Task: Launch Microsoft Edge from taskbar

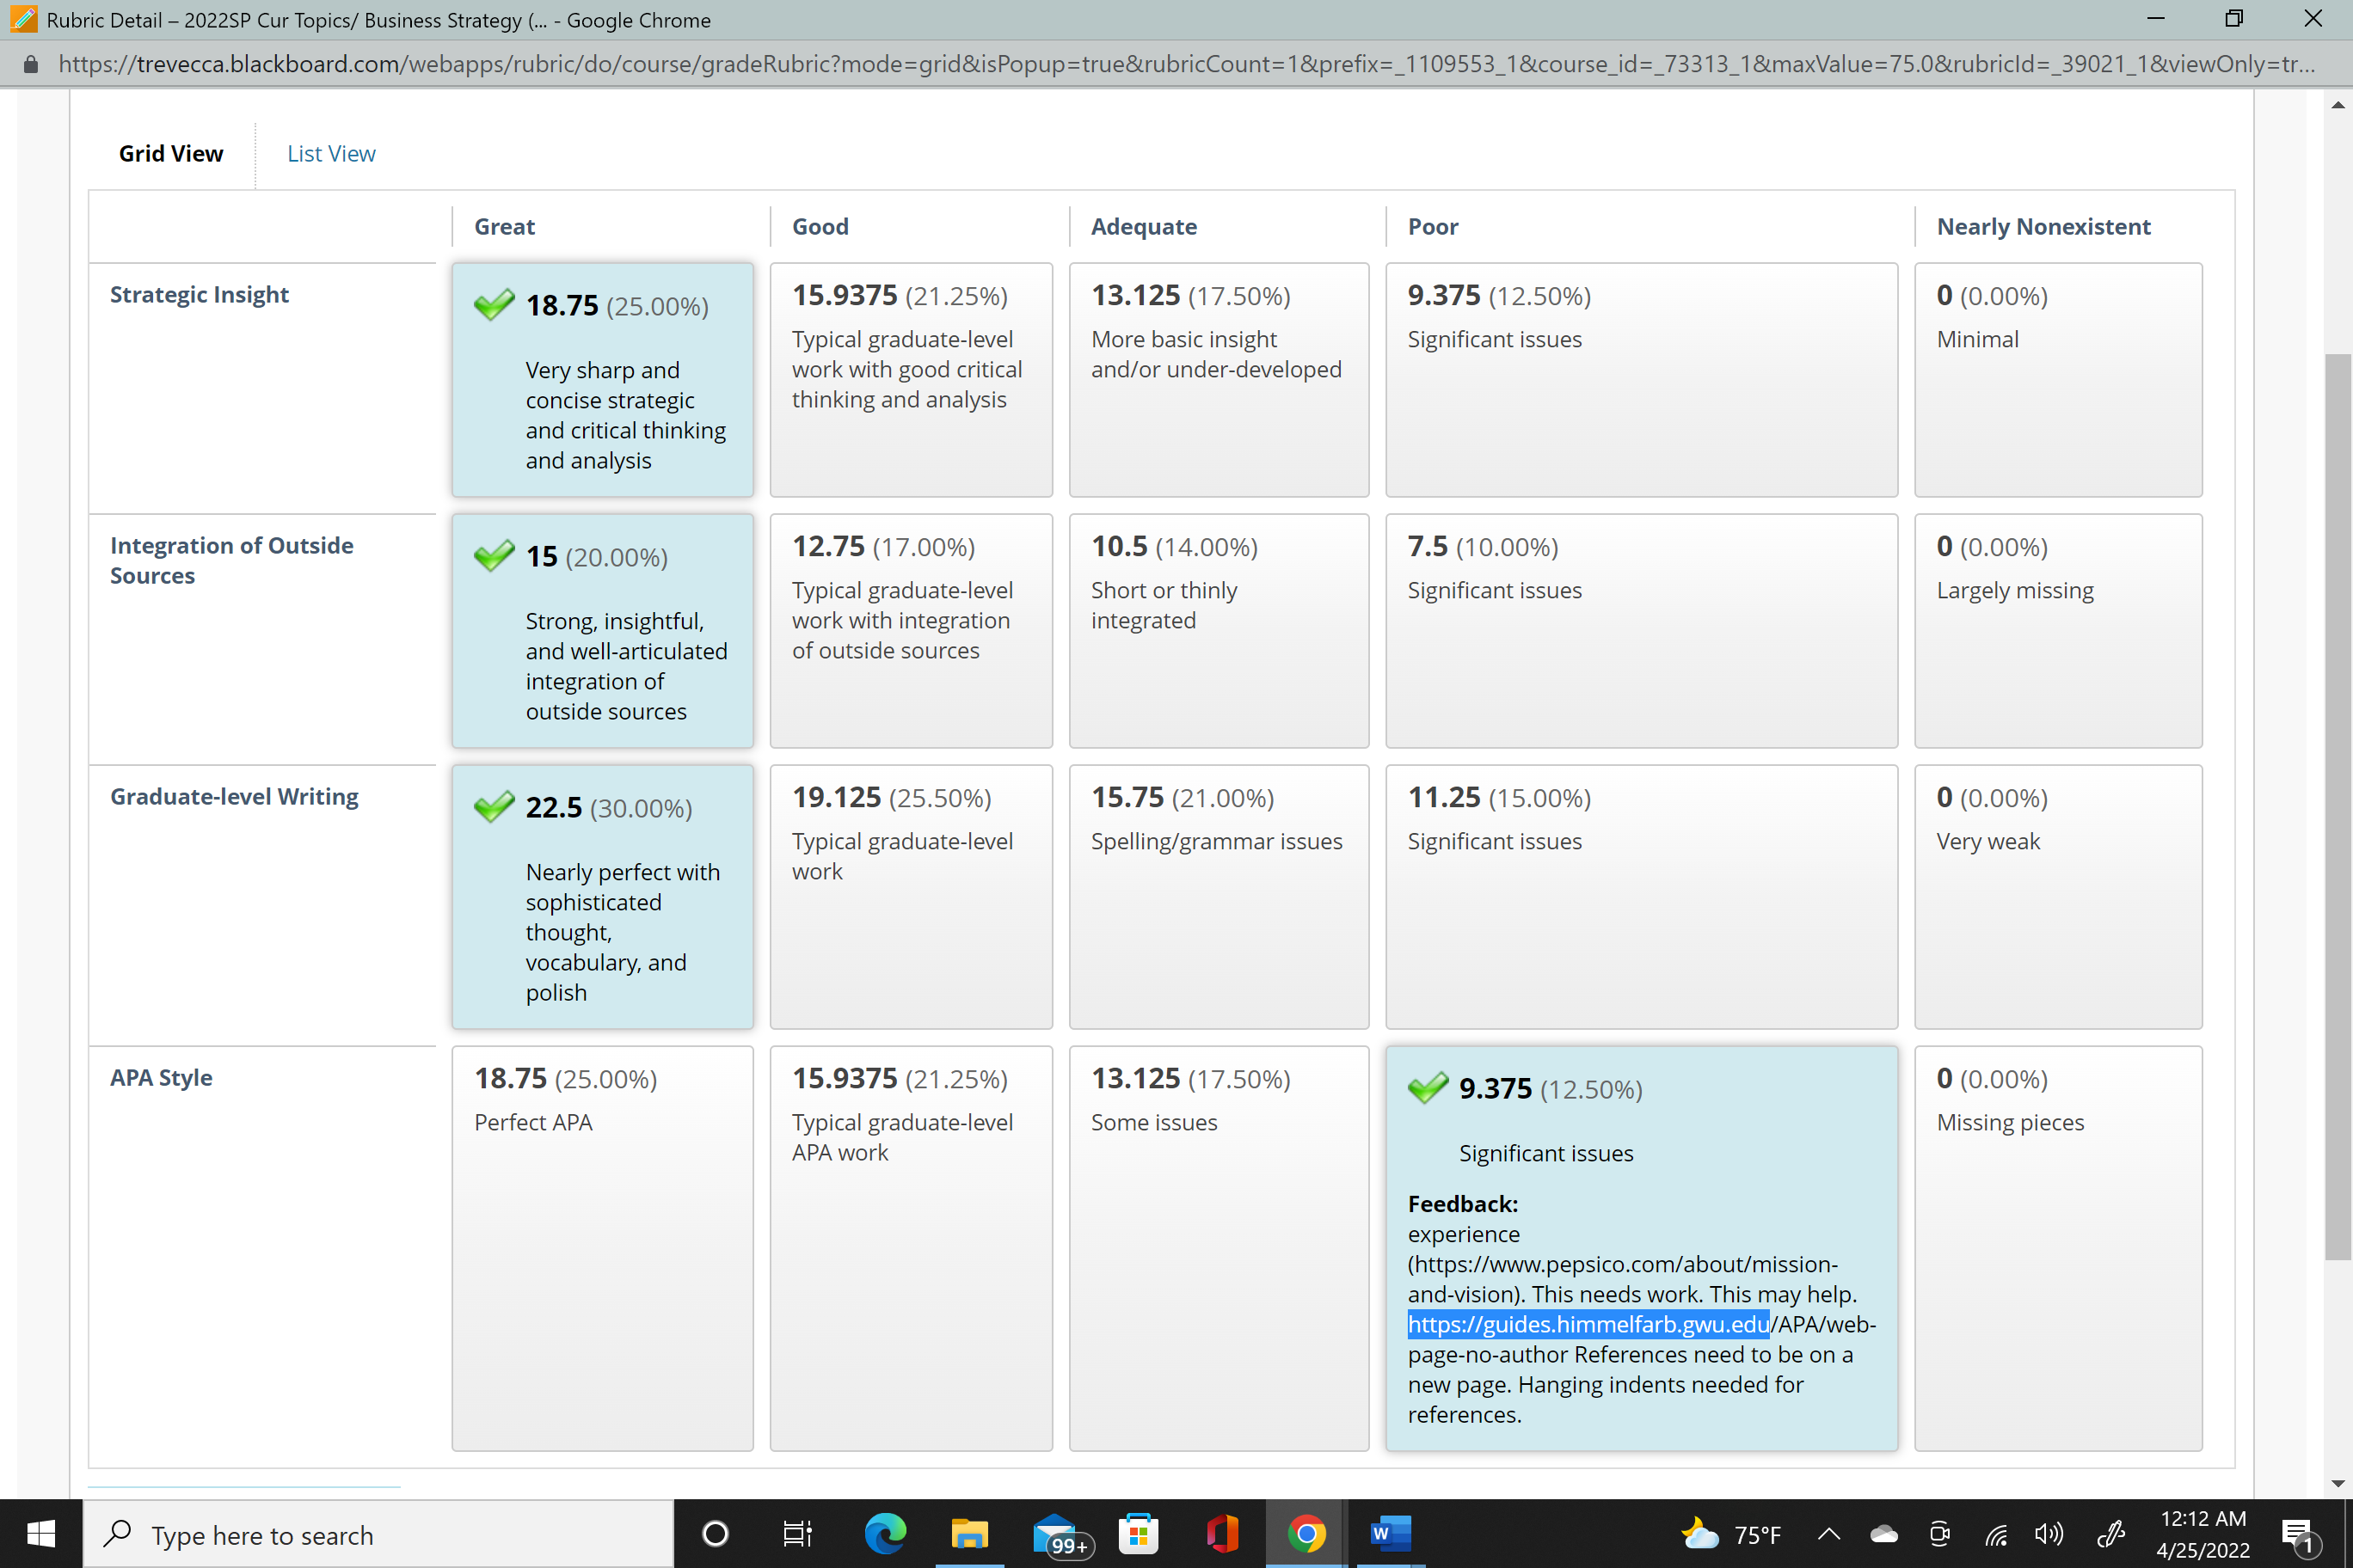Action: tap(884, 1533)
